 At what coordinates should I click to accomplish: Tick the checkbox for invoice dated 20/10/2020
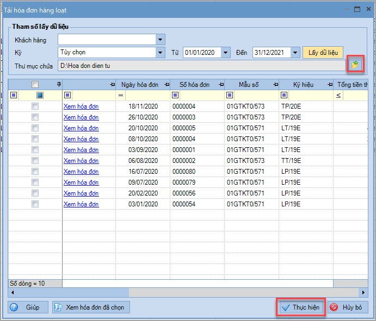click(x=35, y=128)
